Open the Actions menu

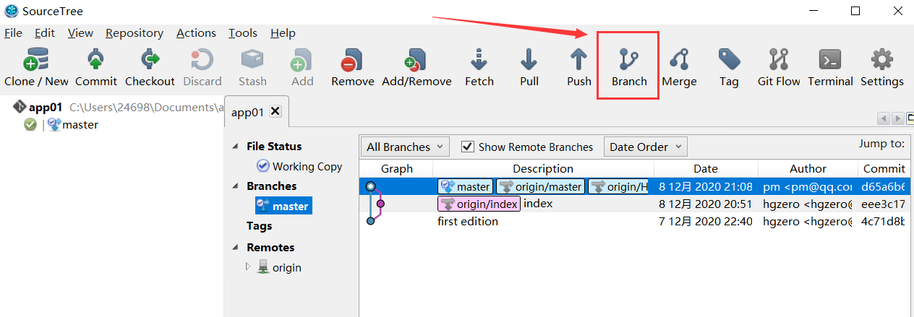point(196,32)
